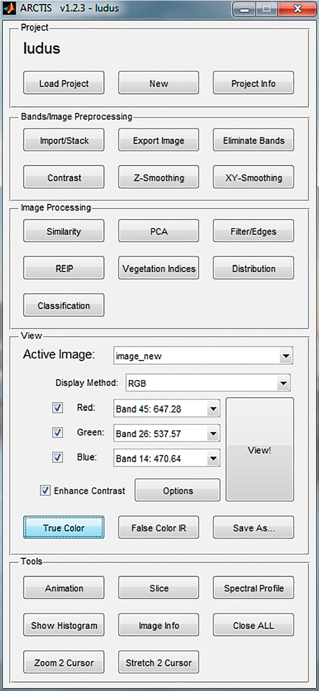Image resolution: width=319 pixels, height=691 pixels.
Task: Maximize the ARCTIS window
Action: (267, 9)
